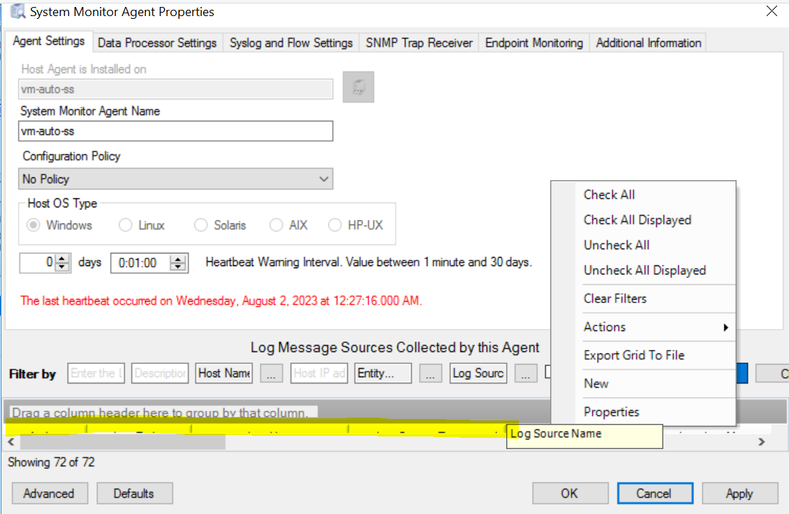Open the SNMP Trap Receiver tab
The height and width of the screenshot is (514, 789).
coord(419,43)
